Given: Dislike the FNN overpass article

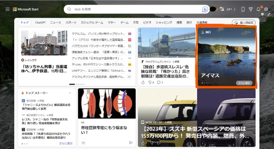Looking at the screenshot, I should [150, 82].
